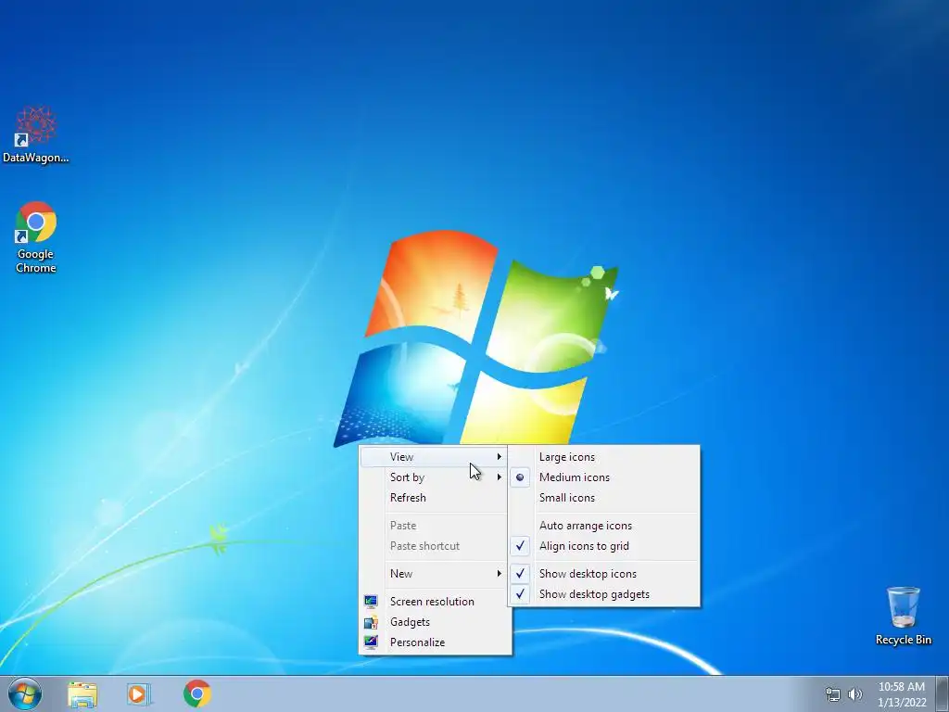The width and height of the screenshot is (949, 712).
Task: Choose Large icons view size
Action: point(604,457)
